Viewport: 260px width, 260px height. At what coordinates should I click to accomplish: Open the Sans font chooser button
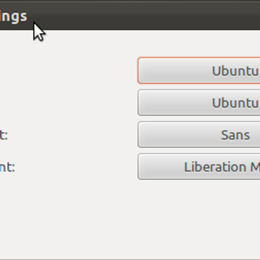[199, 135]
